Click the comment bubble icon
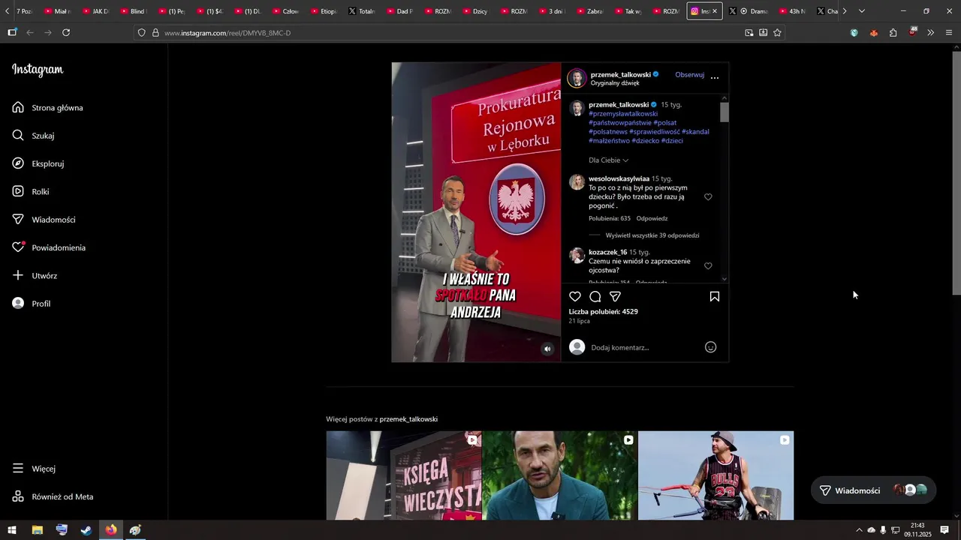This screenshot has height=540, width=961. [595, 296]
